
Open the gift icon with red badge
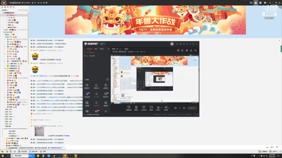(x=178, y=50)
